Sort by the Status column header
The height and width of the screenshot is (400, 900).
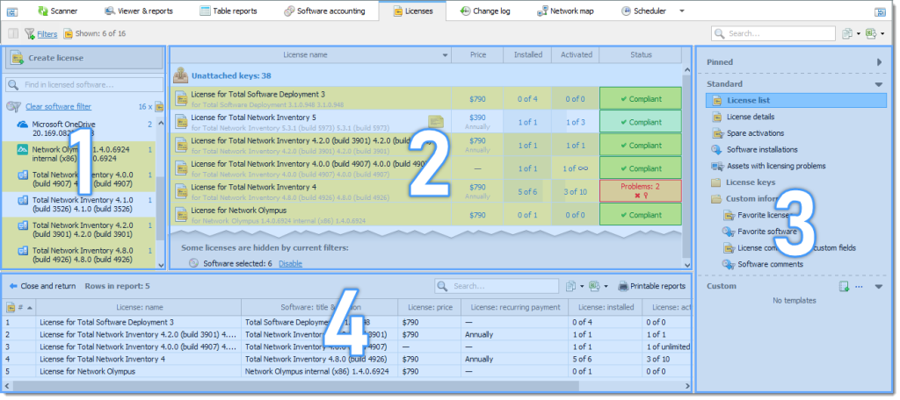point(641,55)
